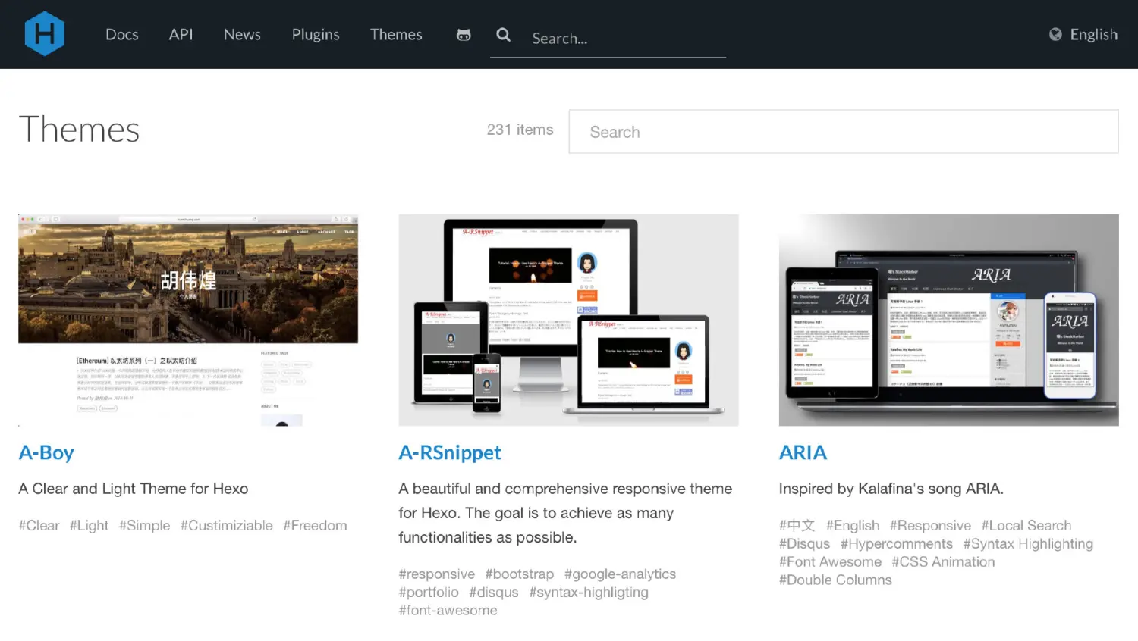Screen dimensions: 1138x641
Task: Click the Inspired by Kalafina's song description
Action: click(x=891, y=489)
